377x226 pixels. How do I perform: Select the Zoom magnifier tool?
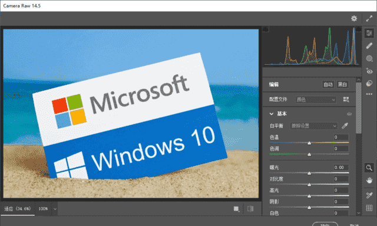[369, 168]
